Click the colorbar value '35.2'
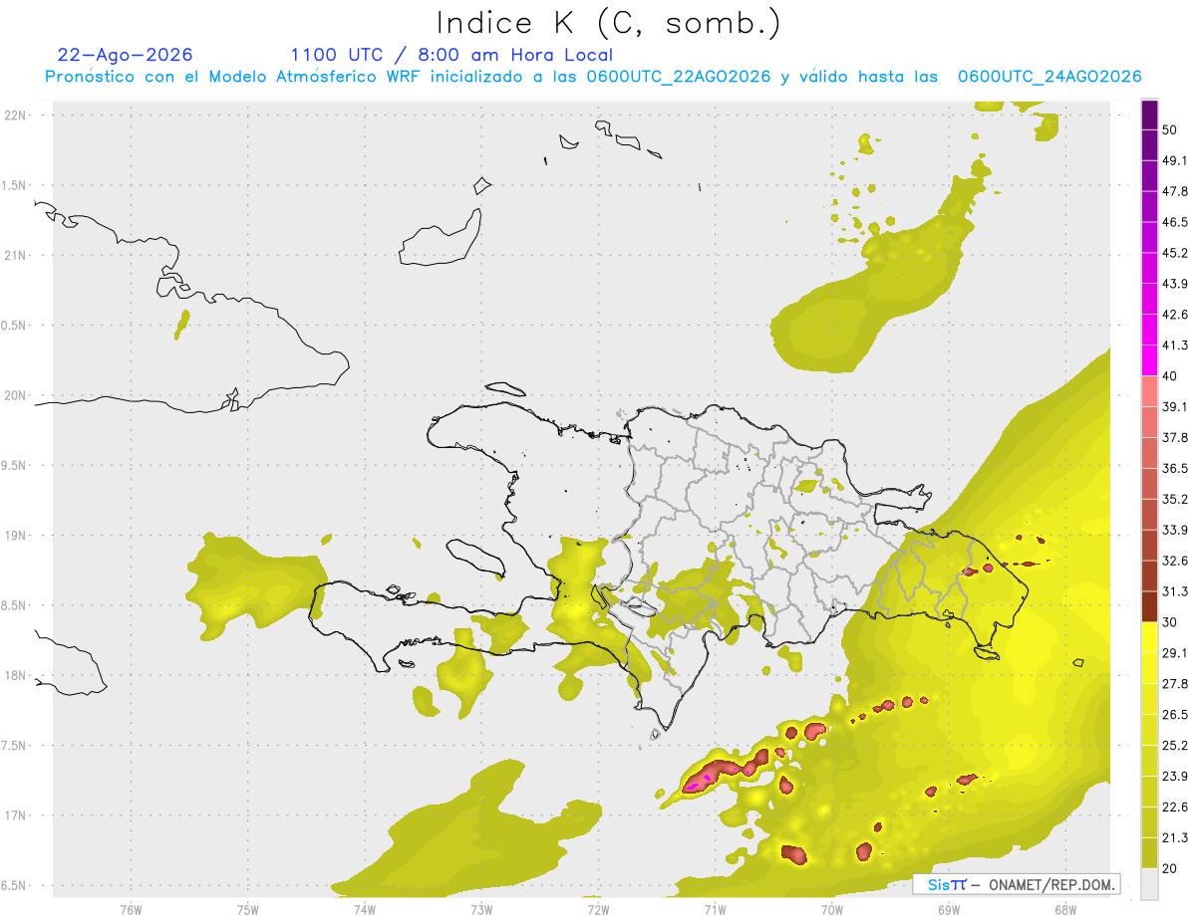This screenshot has height=923, width=1196. (x=1175, y=499)
